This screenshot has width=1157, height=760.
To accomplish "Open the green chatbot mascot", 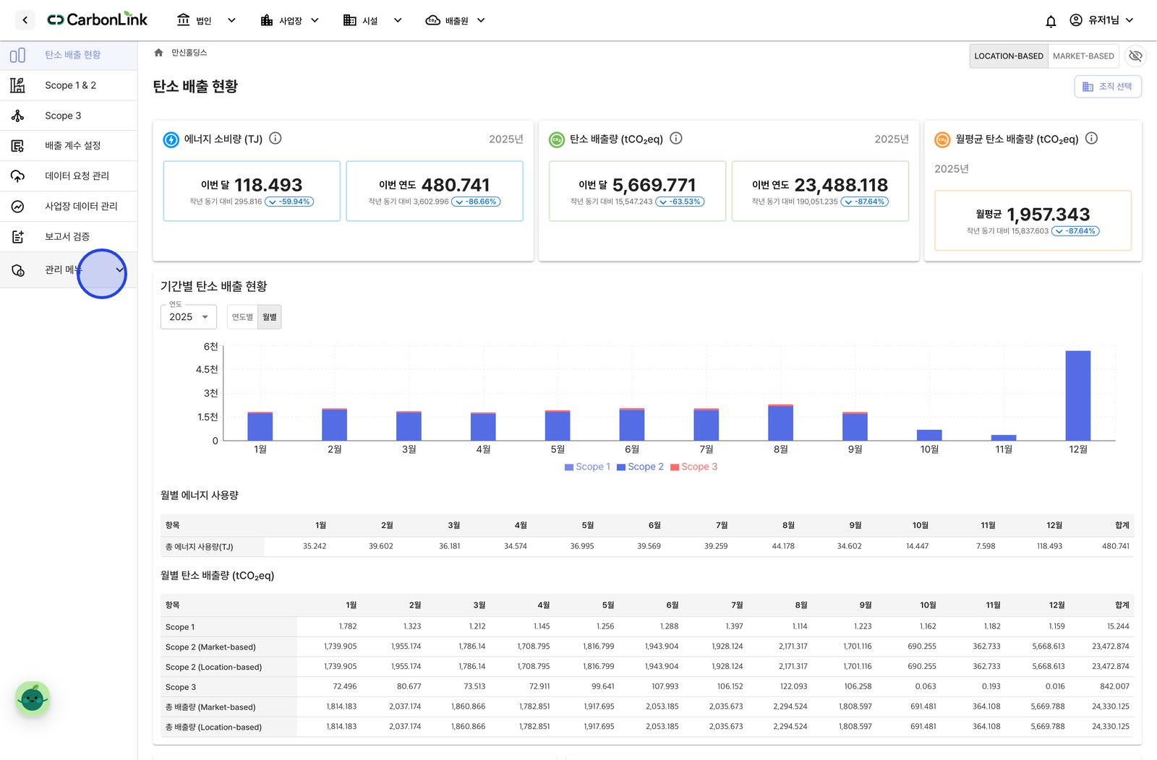I will 33,699.
